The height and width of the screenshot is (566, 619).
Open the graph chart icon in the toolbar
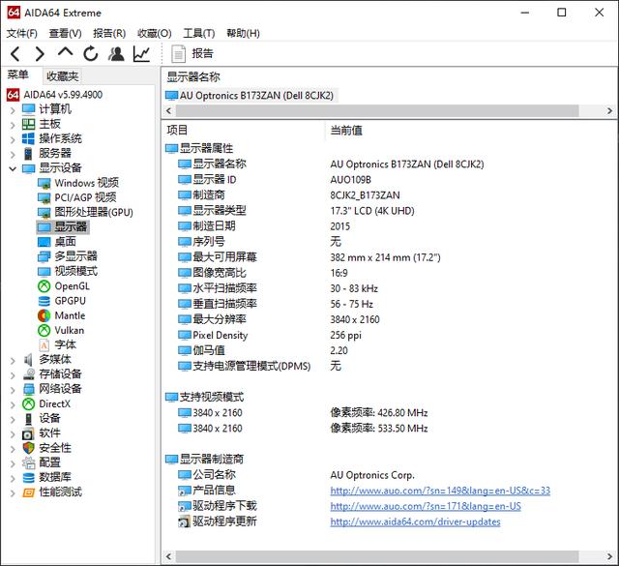pyautogui.click(x=141, y=54)
